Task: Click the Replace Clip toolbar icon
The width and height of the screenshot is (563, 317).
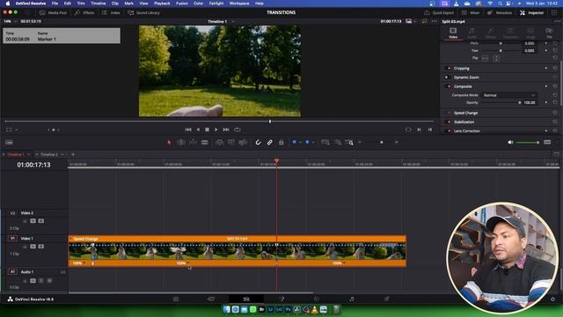Action: (x=243, y=143)
